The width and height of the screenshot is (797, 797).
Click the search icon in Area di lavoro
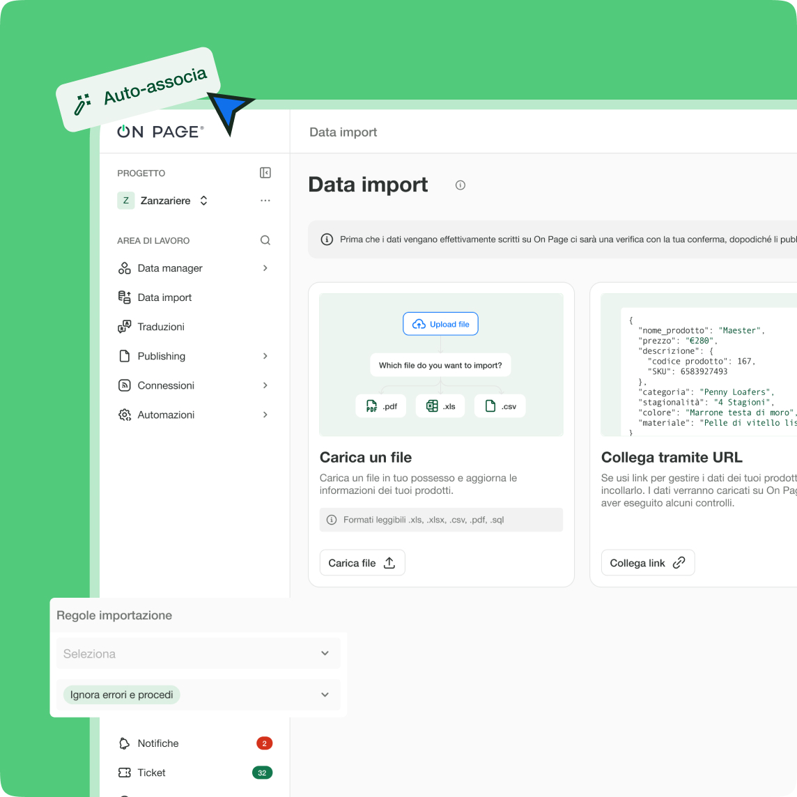pos(265,240)
